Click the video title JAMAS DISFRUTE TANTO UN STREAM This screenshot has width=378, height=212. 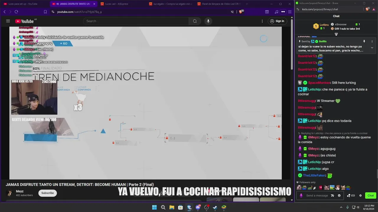(80, 185)
